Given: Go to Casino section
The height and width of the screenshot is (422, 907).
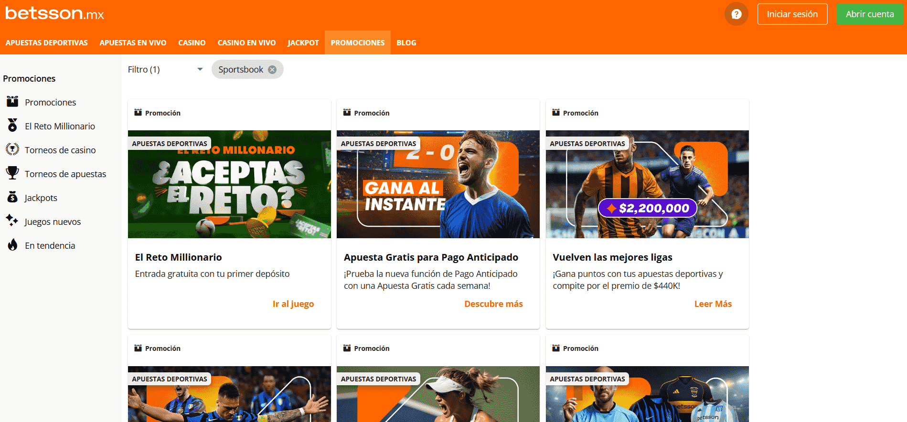Looking at the screenshot, I should 192,42.
